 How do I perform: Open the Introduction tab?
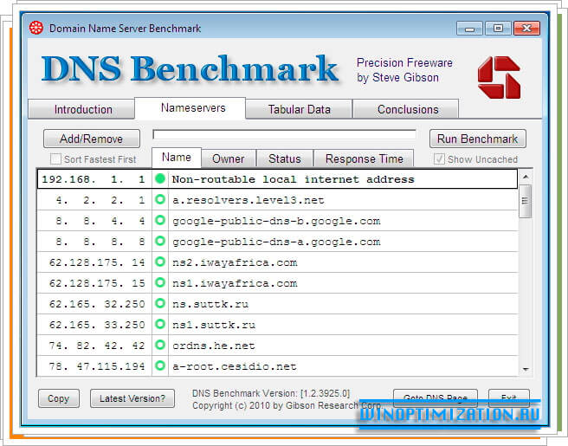click(x=81, y=109)
